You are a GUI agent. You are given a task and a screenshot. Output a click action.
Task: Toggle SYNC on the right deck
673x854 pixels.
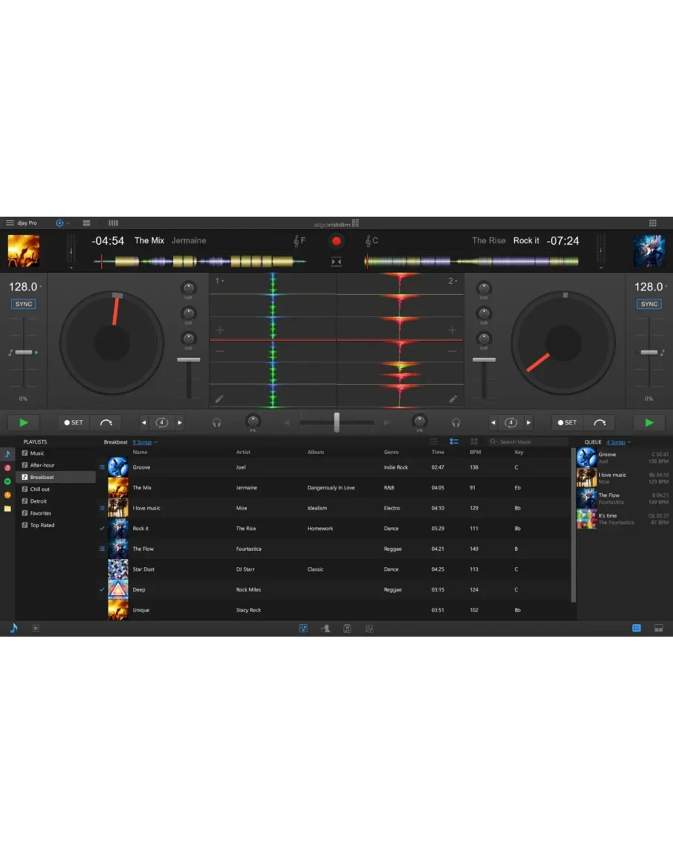click(649, 304)
